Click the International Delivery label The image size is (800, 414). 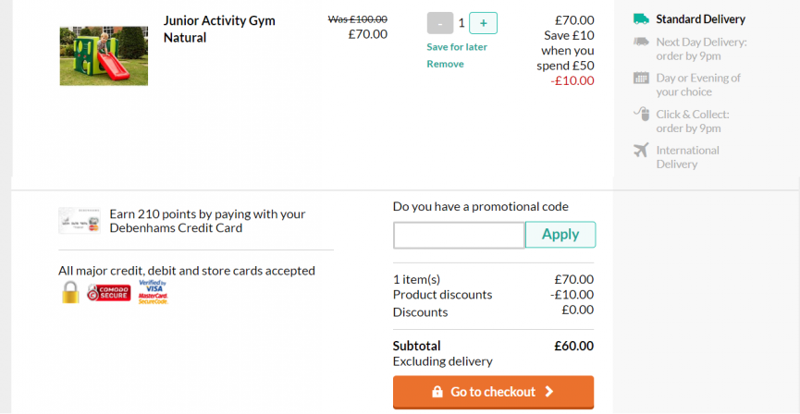pos(688,157)
